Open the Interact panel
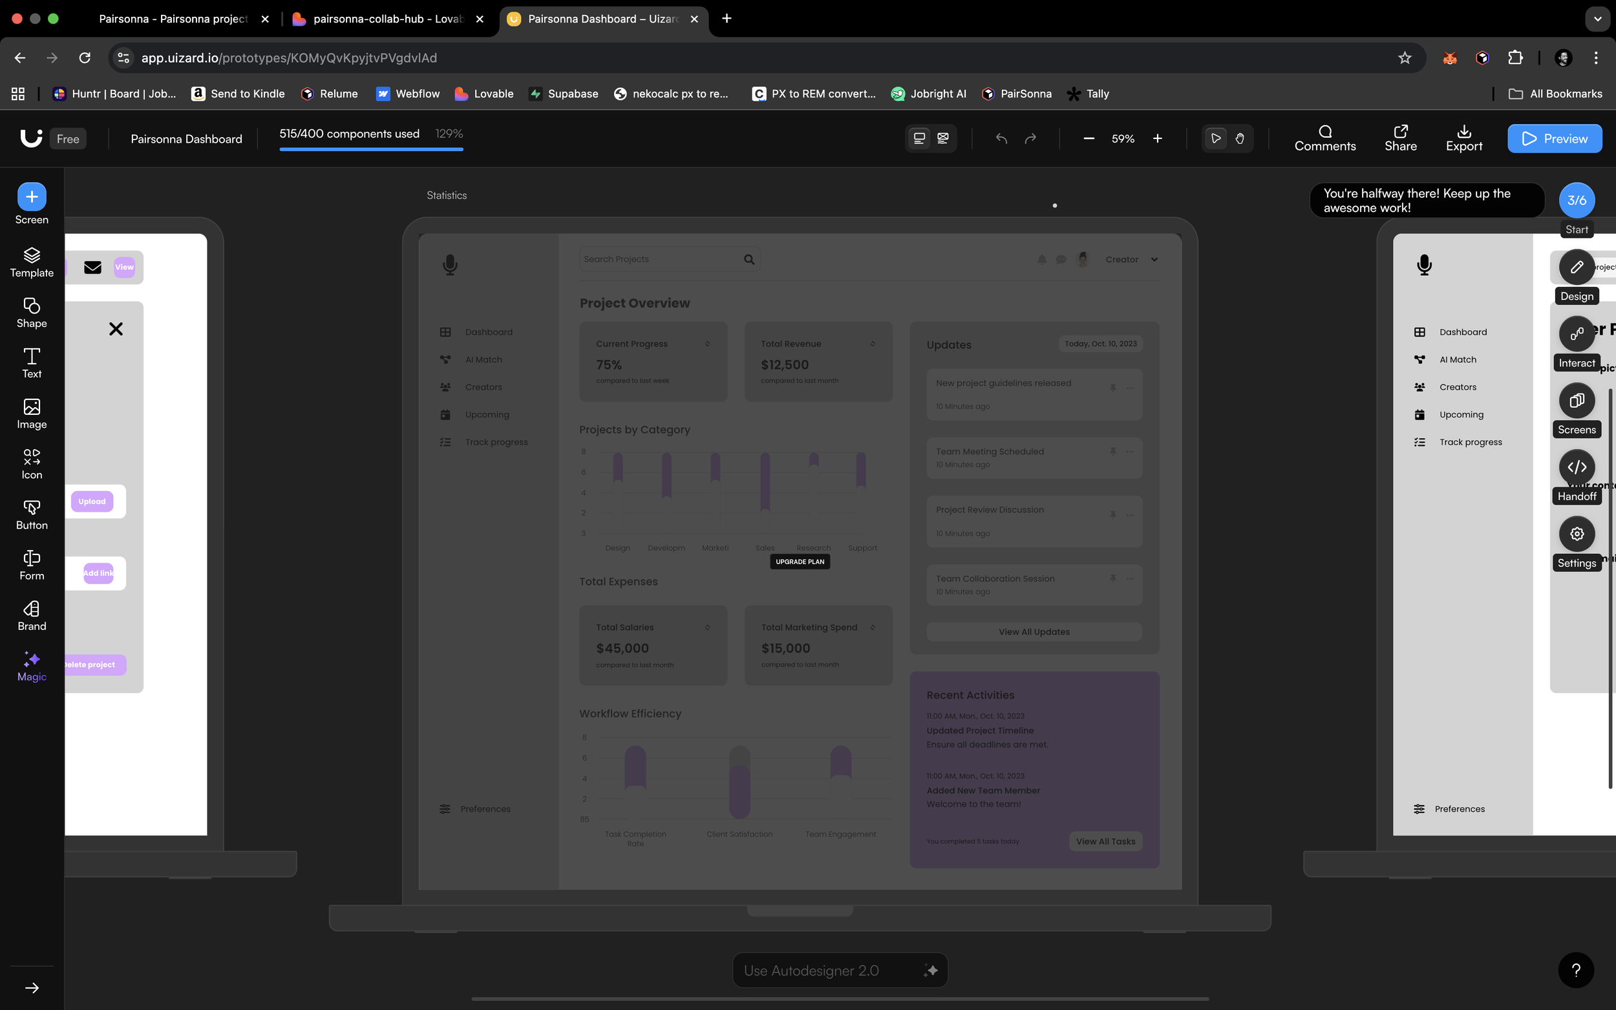Screen dimensions: 1616x1010 (1577, 333)
